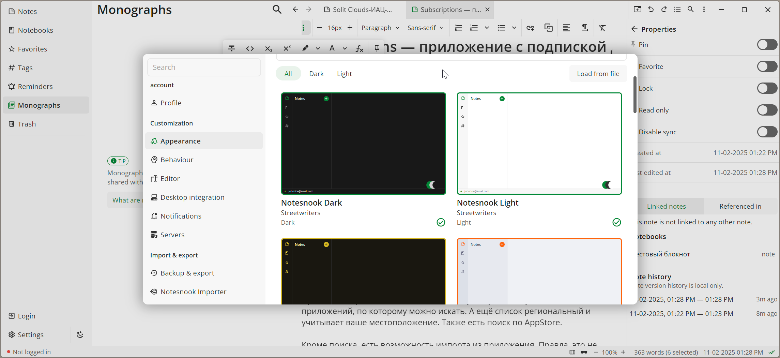Screen dimensions: 780x358
Task: Close the Subscriptions tab
Action: coord(487,10)
